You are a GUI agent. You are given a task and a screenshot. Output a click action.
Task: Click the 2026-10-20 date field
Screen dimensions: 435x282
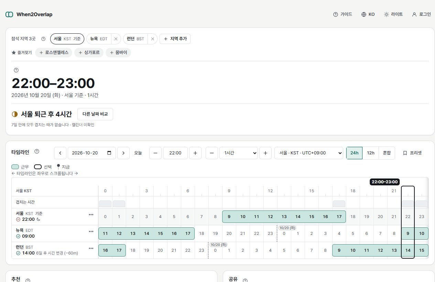tap(92, 153)
